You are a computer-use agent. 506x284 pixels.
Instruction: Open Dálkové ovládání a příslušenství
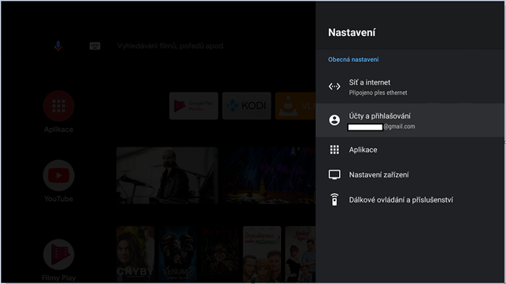[410, 200]
